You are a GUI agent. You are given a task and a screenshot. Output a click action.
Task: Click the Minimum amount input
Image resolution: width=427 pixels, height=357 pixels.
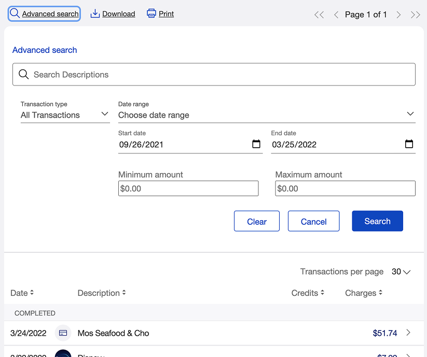188,188
